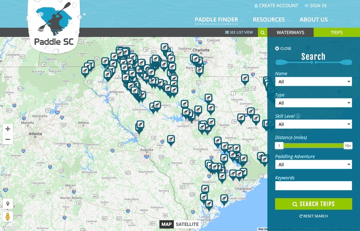Screen dimensions: 360x231
Task: Select Satellite view type
Action: pos(187,224)
